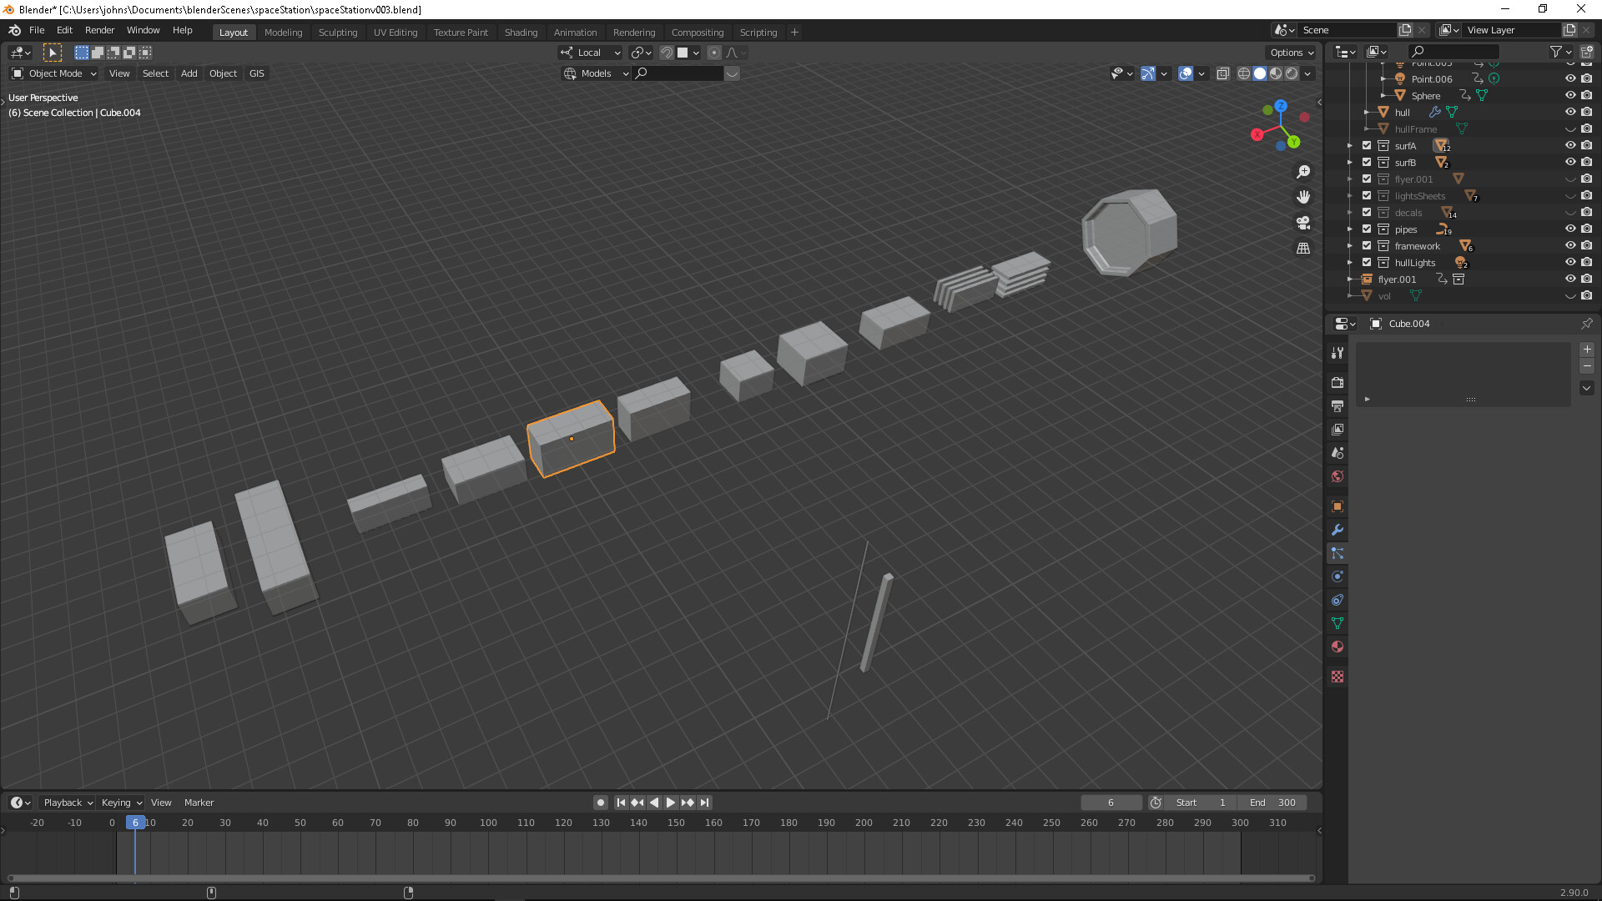Switch to the Modeling workspace tab
Screen dimensions: 1602x901
[x=283, y=33]
